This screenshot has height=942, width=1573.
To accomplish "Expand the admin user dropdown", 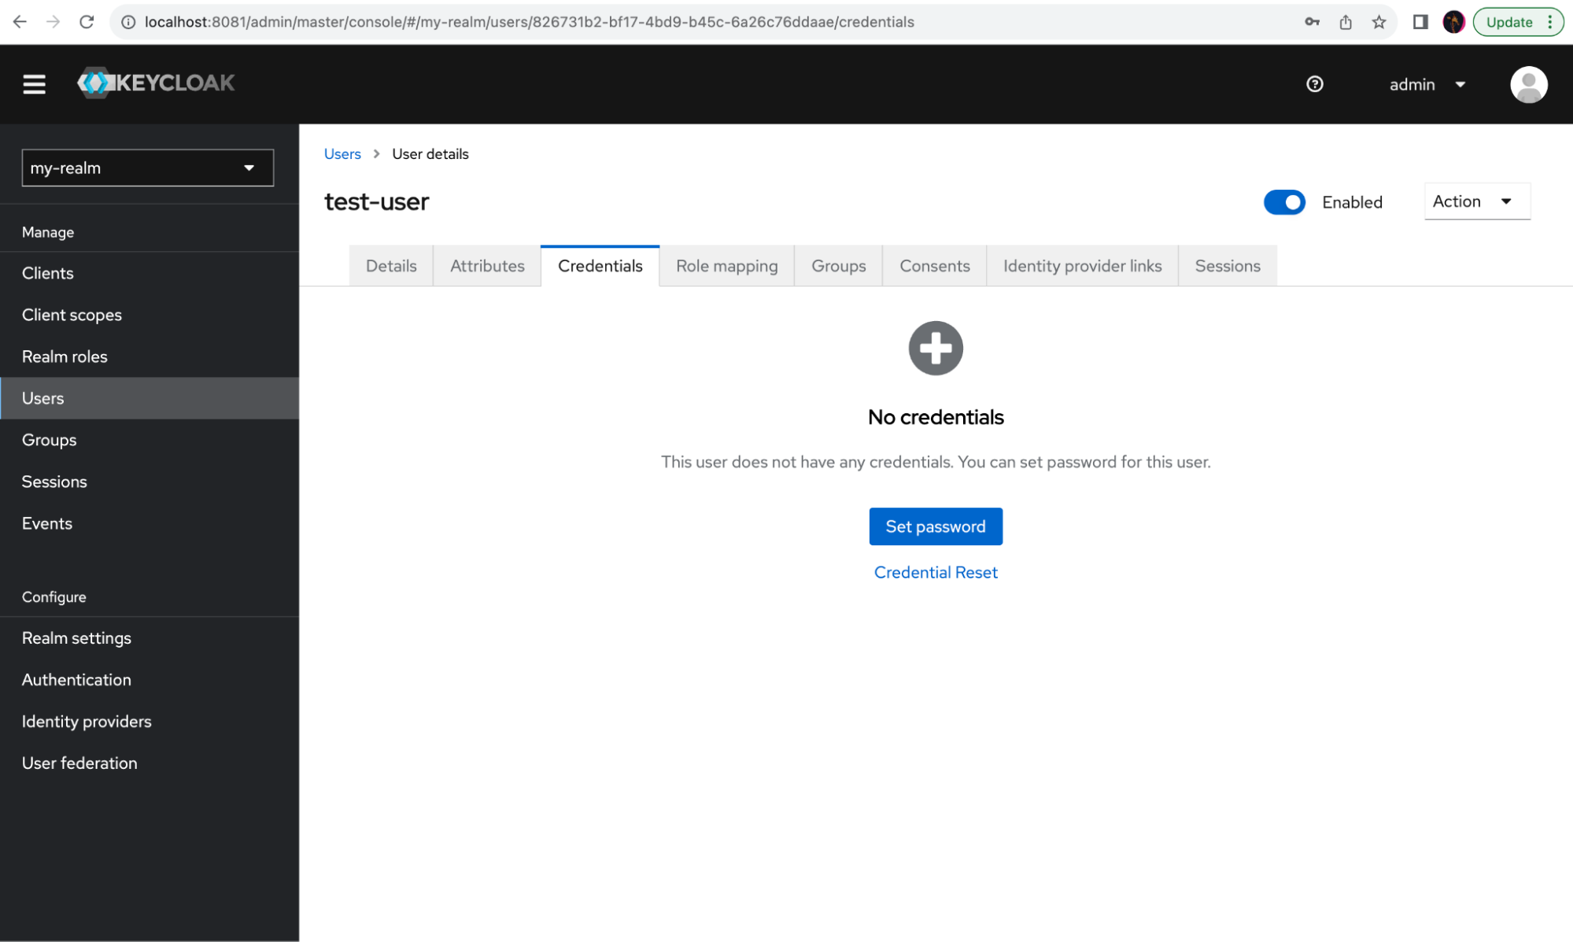I will pyautogui.click(x=1427, y=84).
